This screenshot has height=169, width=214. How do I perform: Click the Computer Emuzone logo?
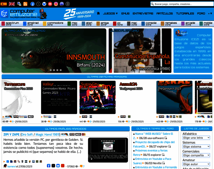[24, 14]
